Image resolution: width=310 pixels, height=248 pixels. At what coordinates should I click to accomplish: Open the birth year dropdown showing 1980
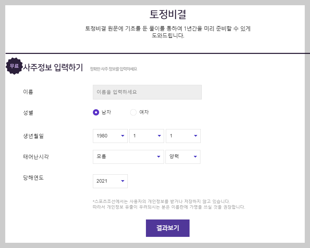pos(110,136)
